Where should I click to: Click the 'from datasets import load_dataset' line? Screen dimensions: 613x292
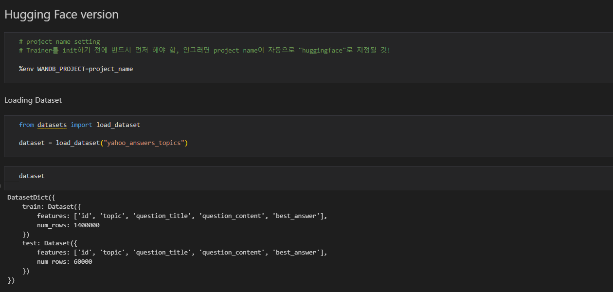pos(79,125)
